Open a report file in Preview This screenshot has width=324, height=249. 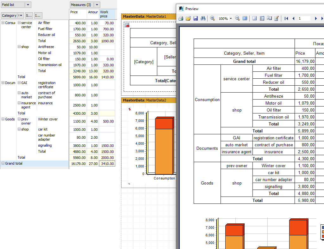188,18
